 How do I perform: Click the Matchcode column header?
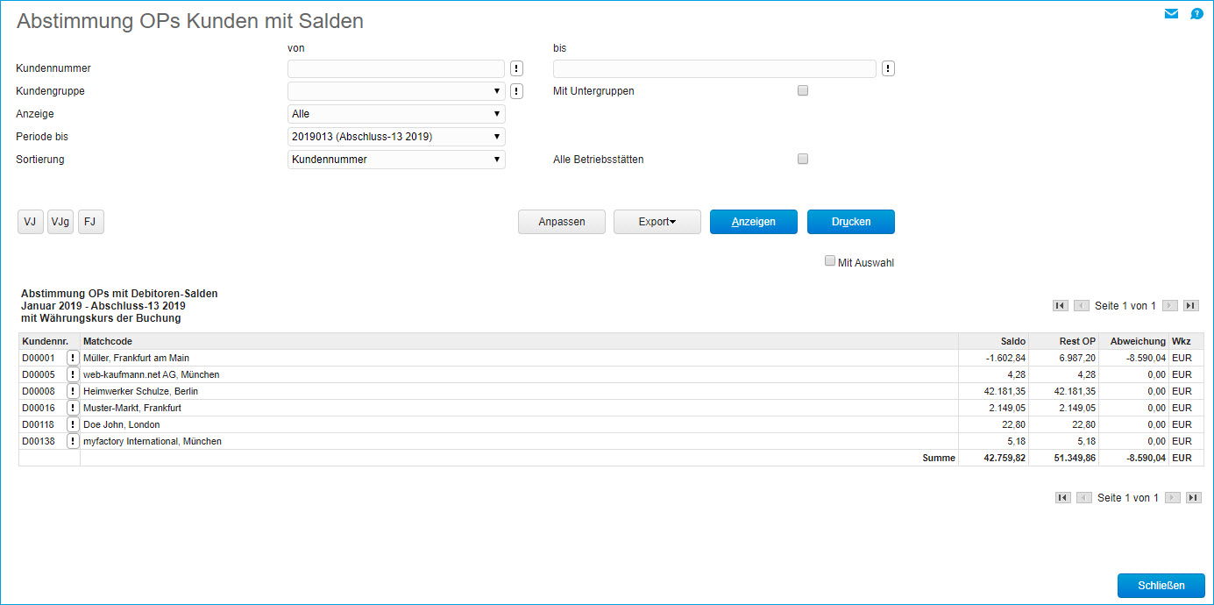[520, 341]
